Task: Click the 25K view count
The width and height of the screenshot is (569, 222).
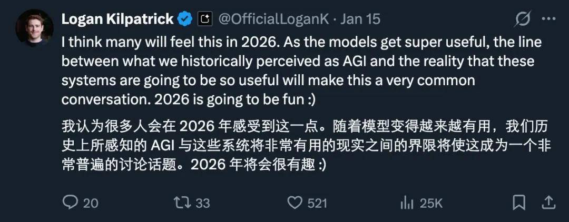Action: 430,203
